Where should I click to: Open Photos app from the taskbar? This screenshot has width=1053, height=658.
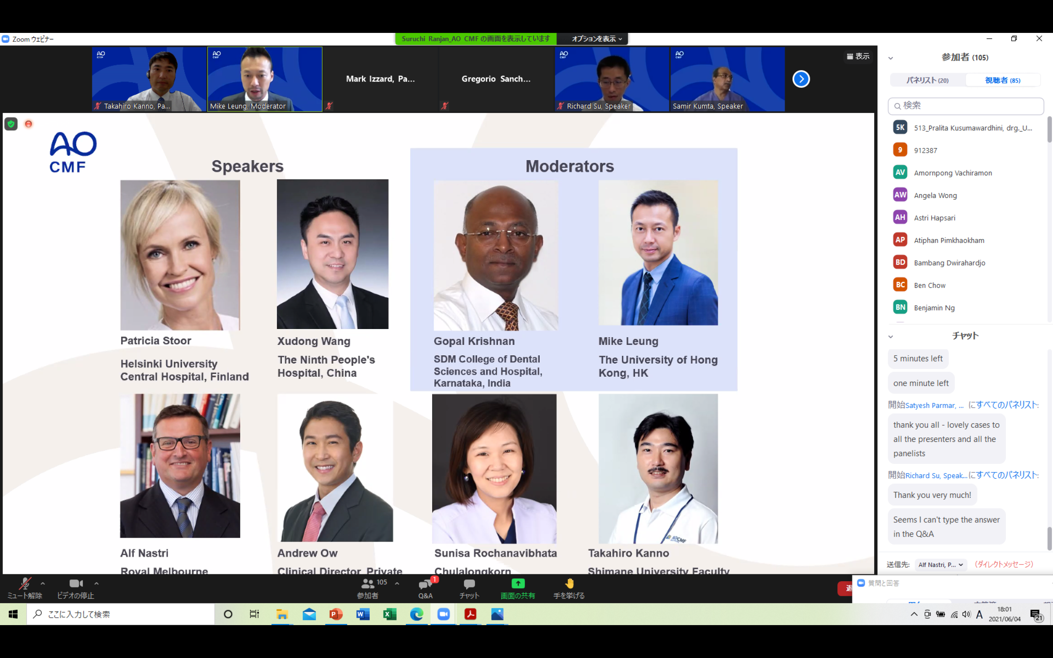497,614
